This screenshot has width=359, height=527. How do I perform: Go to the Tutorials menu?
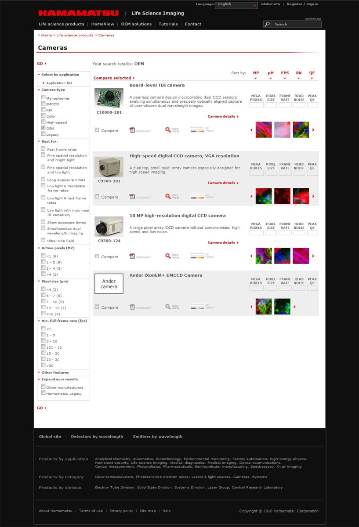(x=168, y=24)
